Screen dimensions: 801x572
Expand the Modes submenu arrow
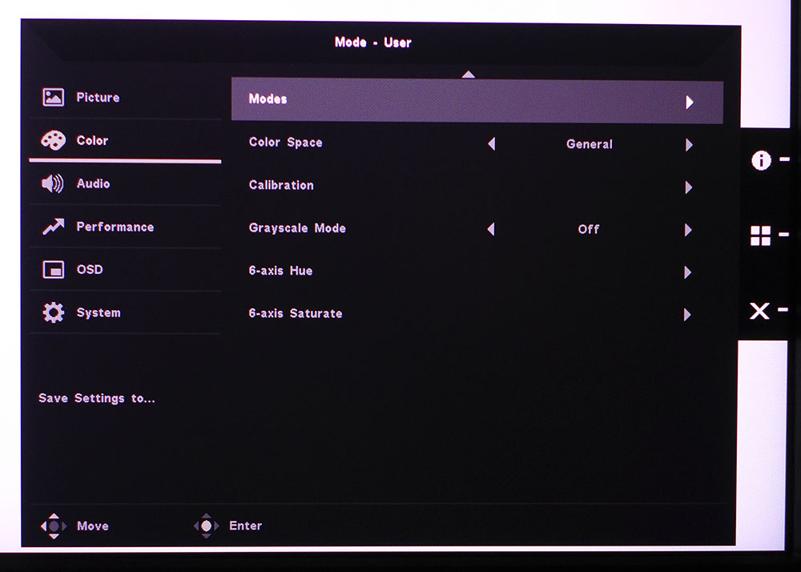[x=690, y=103]
